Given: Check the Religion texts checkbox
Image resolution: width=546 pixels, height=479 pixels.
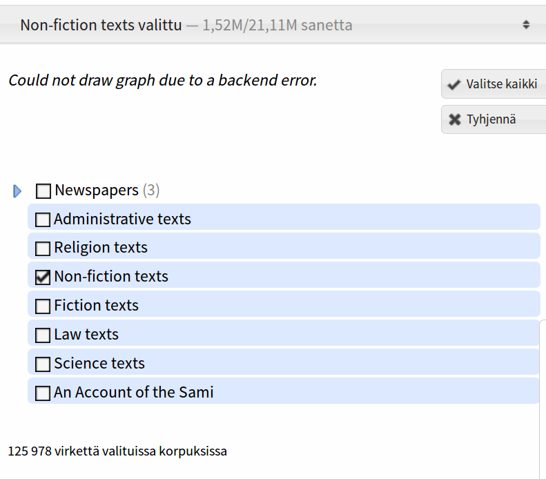Looking at the screenshot, I should (x=43, y=248).
